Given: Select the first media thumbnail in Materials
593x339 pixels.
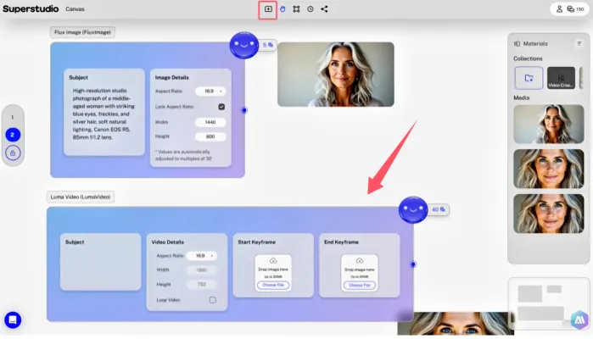Looking at the screenshot, I should [548, 125].
